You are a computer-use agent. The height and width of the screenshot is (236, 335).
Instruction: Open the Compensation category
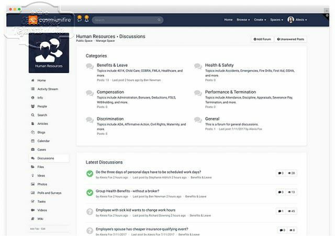[110, 92]
